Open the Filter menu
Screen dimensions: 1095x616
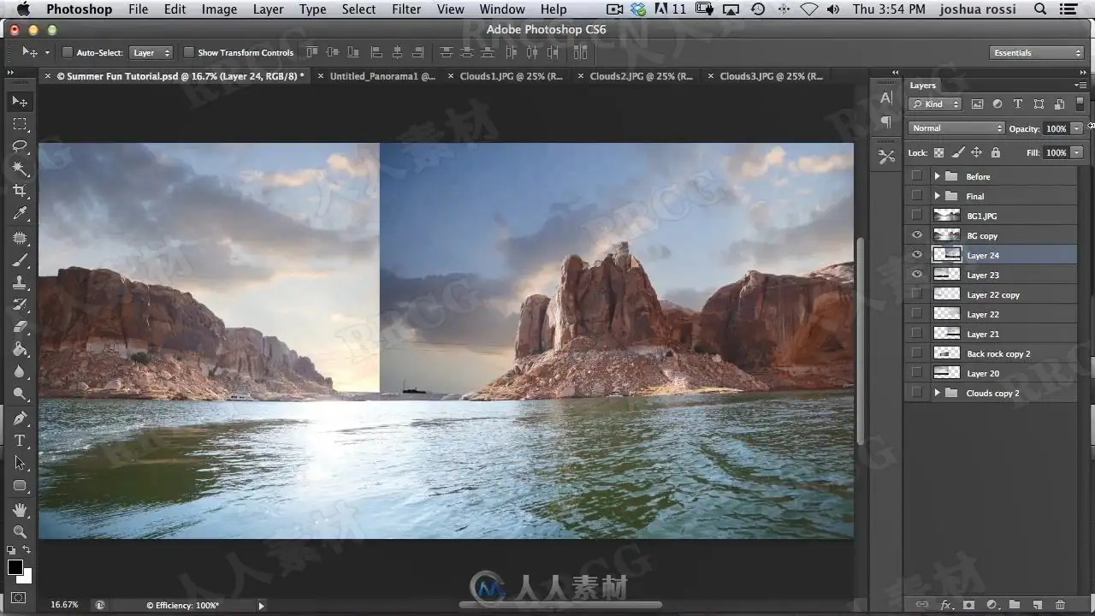(x=406, y=9)
